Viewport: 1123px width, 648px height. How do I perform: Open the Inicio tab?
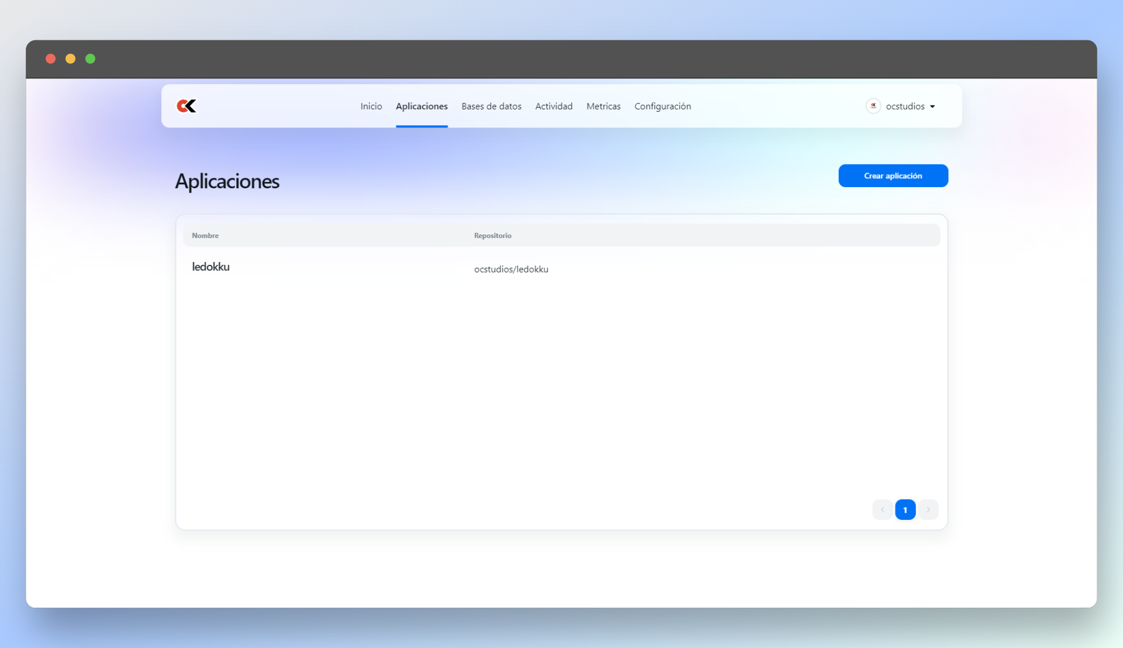[371, 106]
